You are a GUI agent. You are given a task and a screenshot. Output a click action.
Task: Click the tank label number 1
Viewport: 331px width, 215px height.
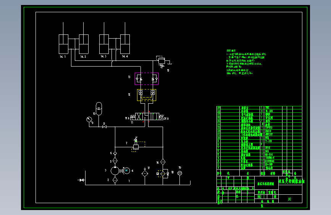[129, 181]
